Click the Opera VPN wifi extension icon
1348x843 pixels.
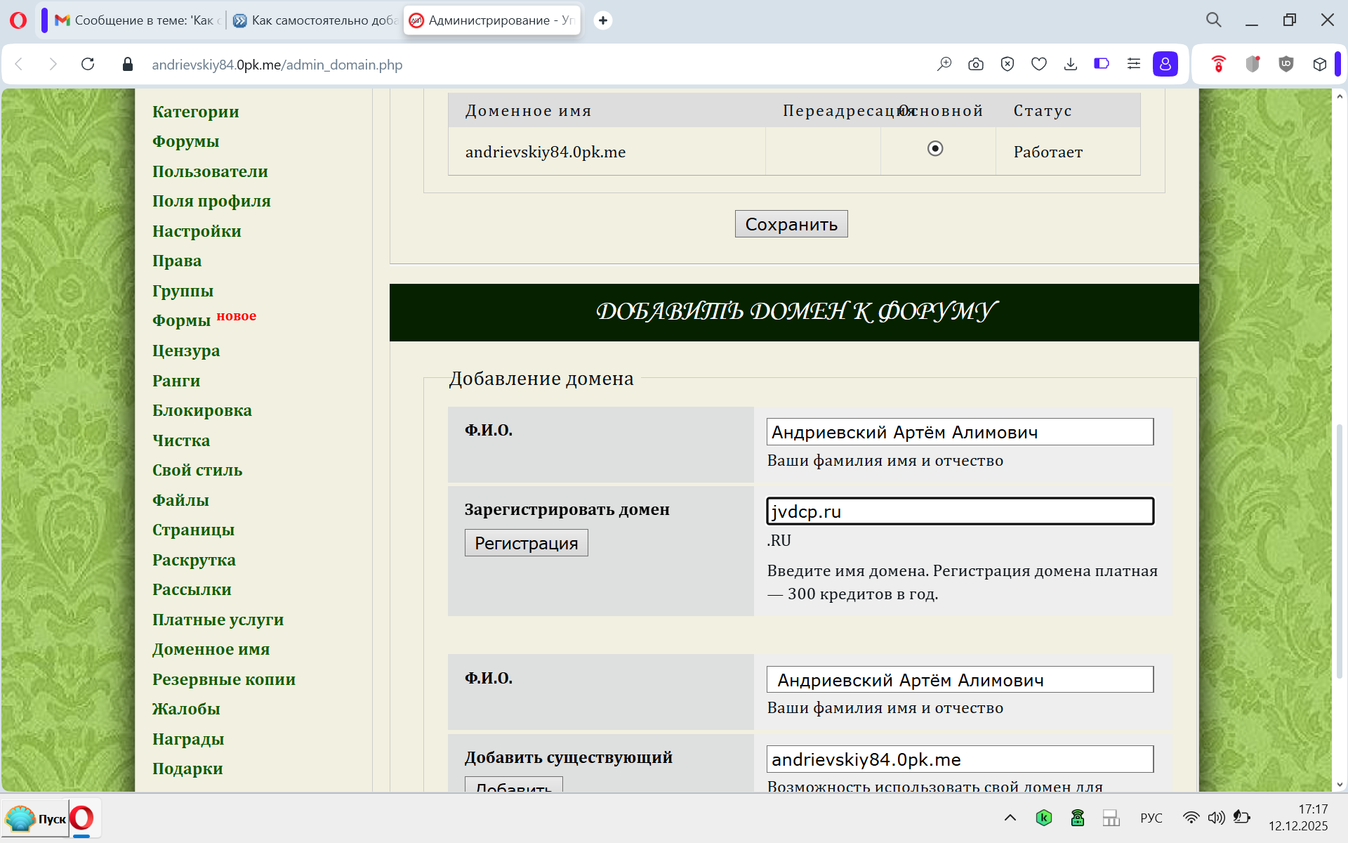point(1218,65)
